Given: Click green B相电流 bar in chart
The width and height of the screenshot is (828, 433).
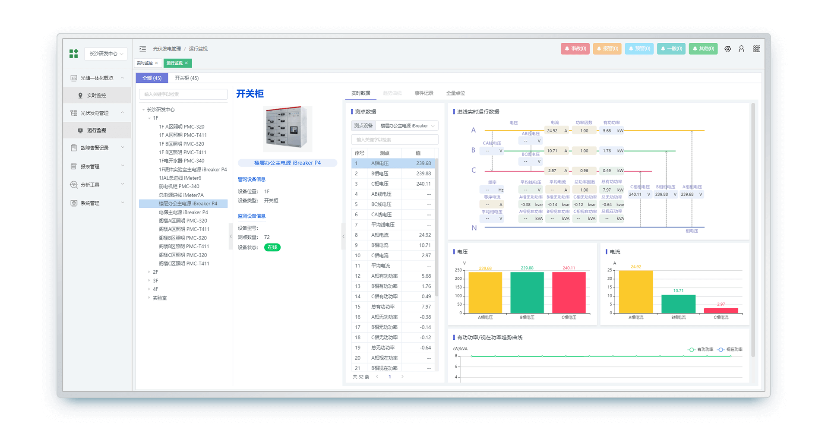Looking at the screenshot, I should 678,304.
